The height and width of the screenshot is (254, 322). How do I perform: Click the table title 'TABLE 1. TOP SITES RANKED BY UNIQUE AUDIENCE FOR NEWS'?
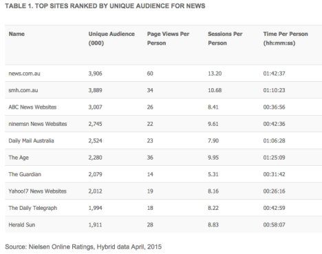[x=105, y=6]
